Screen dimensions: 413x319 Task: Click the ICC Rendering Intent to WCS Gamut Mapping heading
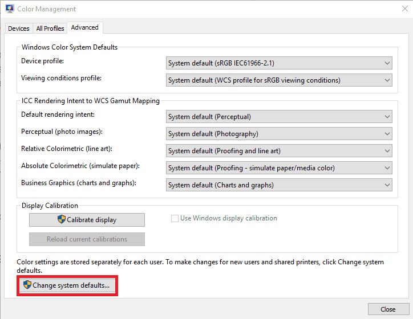(91, 101)
